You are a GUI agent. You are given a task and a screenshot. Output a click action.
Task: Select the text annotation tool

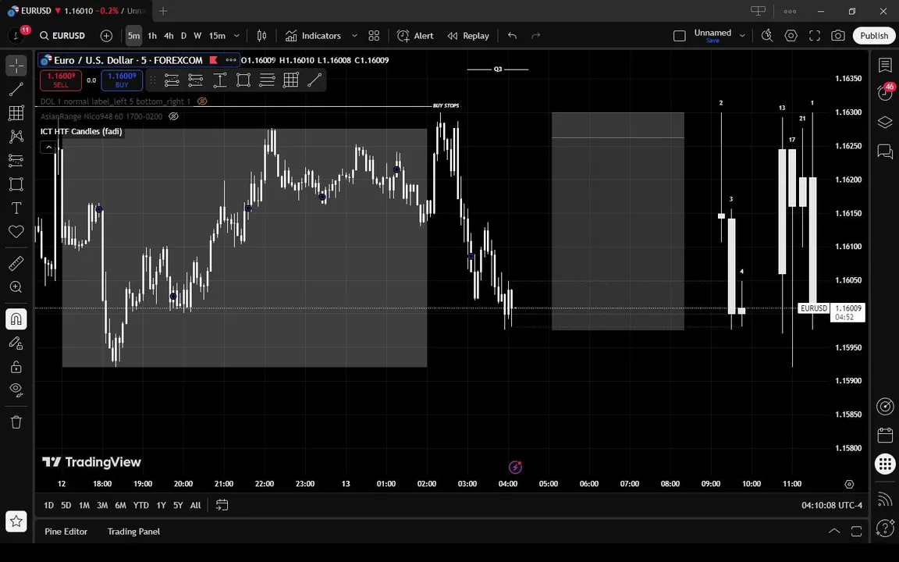click(16, 208)
